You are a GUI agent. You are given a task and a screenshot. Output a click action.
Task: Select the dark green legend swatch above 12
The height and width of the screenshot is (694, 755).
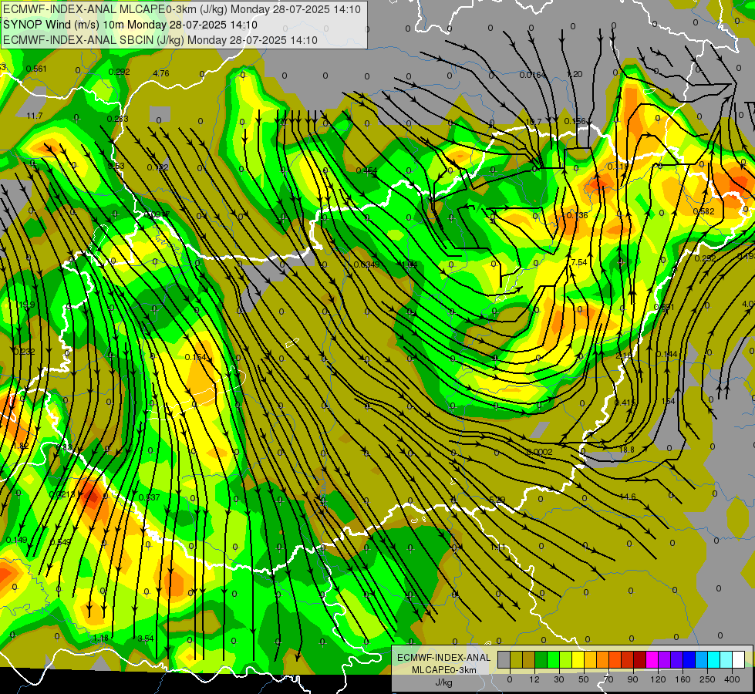coord(541,659)
